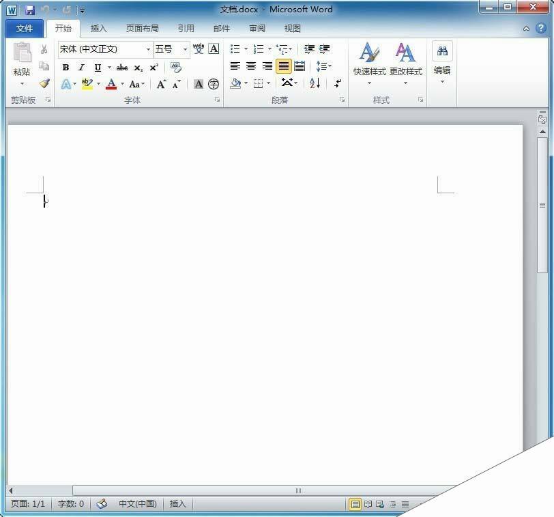Open Word Help question mark

(540, 28)
